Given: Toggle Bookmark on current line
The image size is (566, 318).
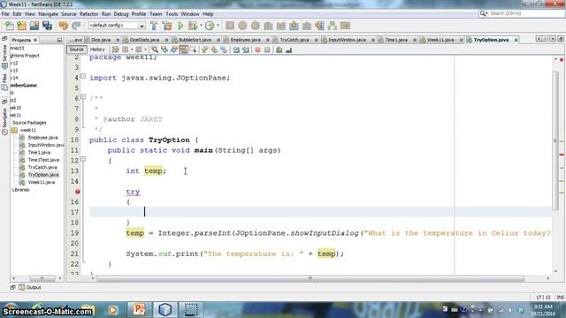Looking at the screenshot, I should click(224, 49).
